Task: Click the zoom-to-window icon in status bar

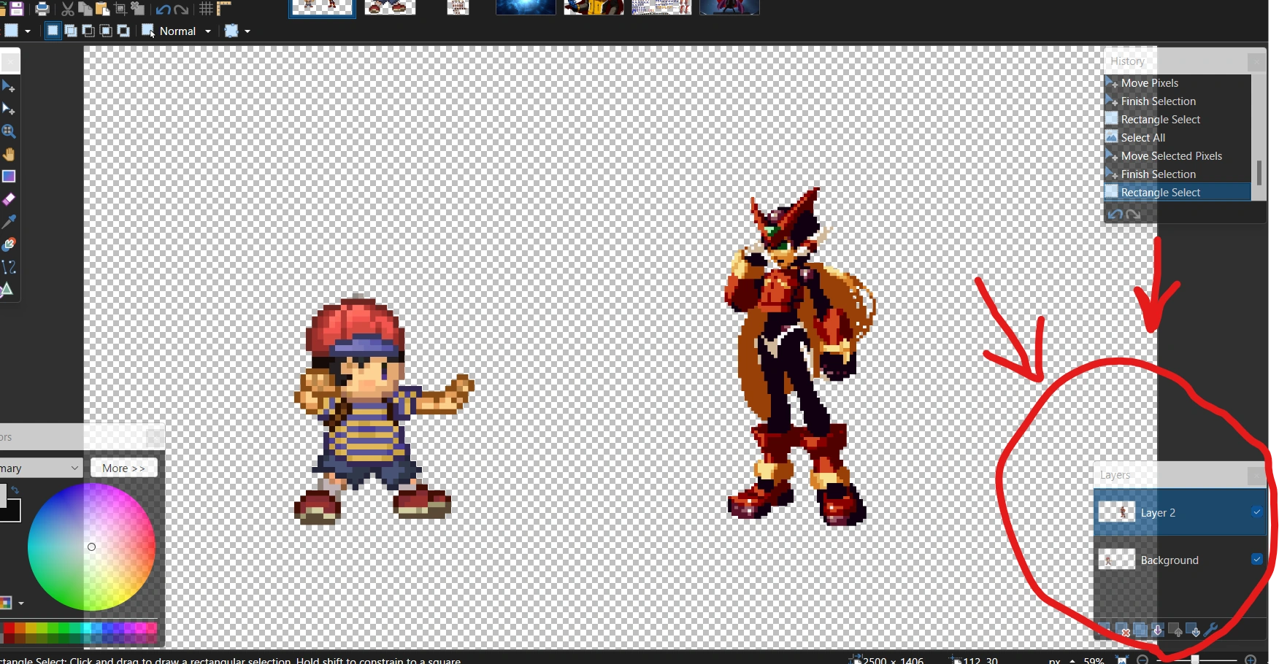Action: 1123,660
